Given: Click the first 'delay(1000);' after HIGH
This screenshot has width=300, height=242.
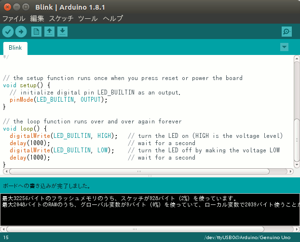Looking at the screenshot, I should pyautogui.click(x=30, y=143).
